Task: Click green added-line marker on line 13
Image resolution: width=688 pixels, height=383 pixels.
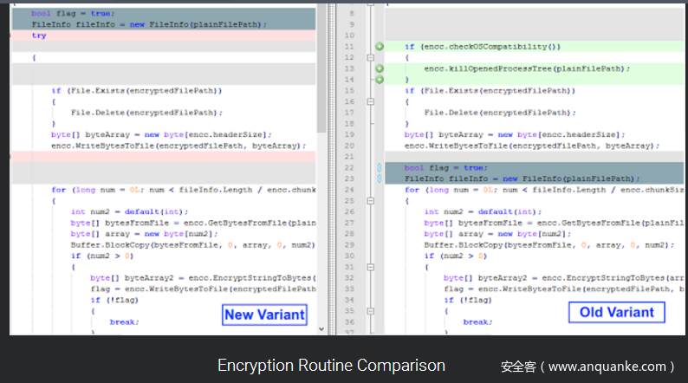Action: point(380,68)
